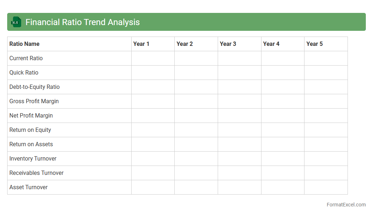Select the Year 5 column header
Viewport: 373px width, 215px height.
click(315, 44)
